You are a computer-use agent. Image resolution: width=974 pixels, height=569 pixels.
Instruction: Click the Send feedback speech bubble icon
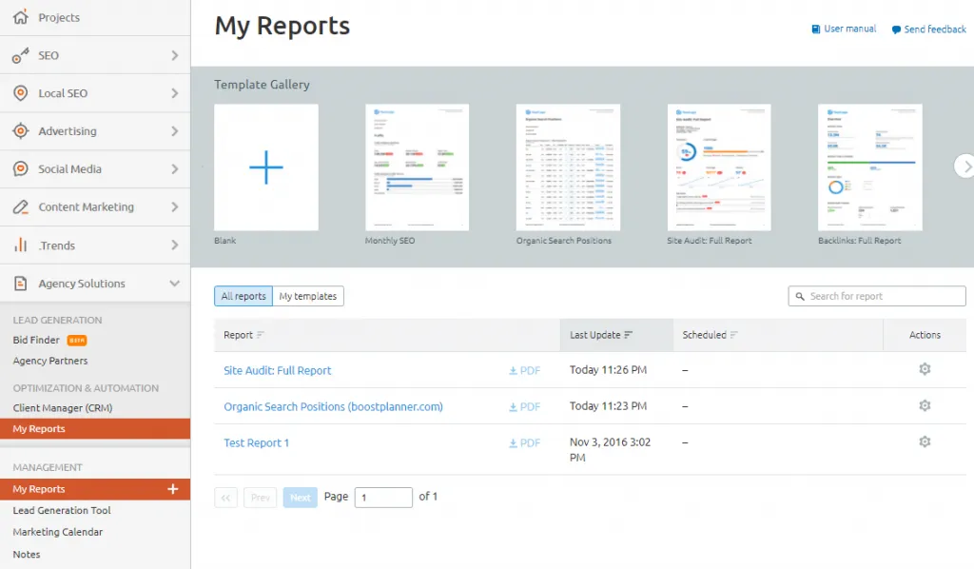click(896, 29)
